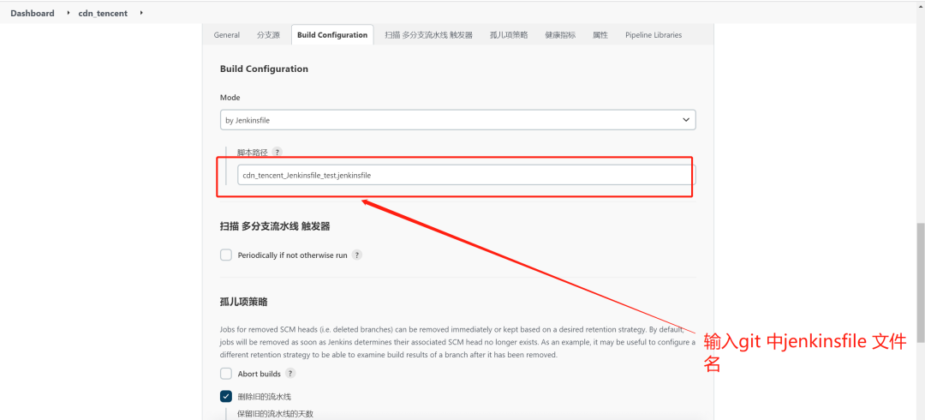Go to Dashboard breadcrumb link
The width and height of the screenshot is (925, 420).
pos(33,13)
